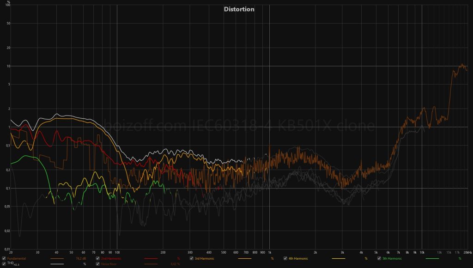Viewport: 473px width, 268px height.
Task: Click the 1k frequency axis label
Action: coord(270,252)
